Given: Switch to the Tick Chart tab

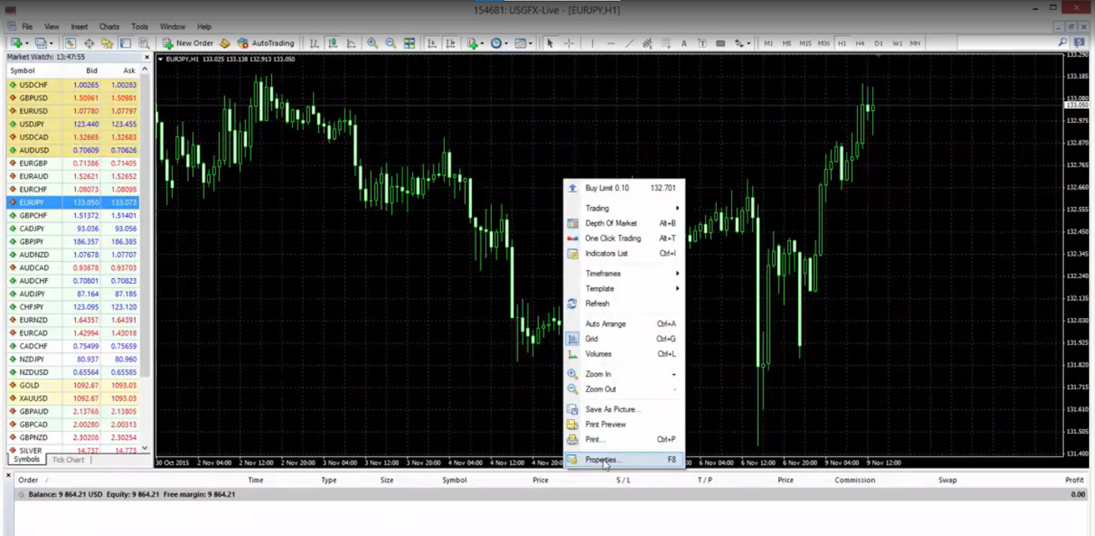Looking at the screenshot, I should (68, 460).
